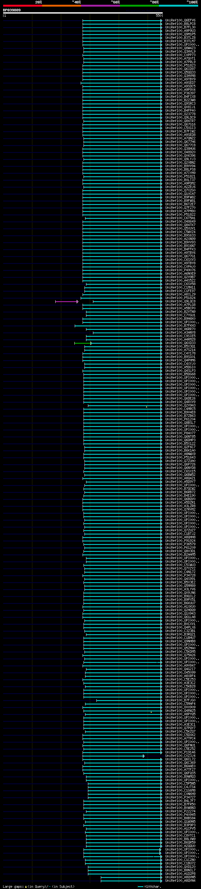Select row label UniRef100_Q3HVL9
The width and height of the screenshot is (201, 889).
coord(180,51)
